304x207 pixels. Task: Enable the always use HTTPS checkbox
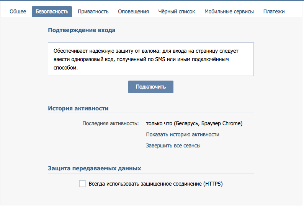click(x=82, y=184)
